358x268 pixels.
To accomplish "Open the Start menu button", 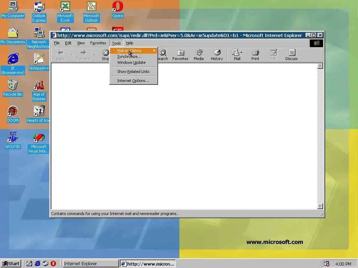I will [11, 264].
